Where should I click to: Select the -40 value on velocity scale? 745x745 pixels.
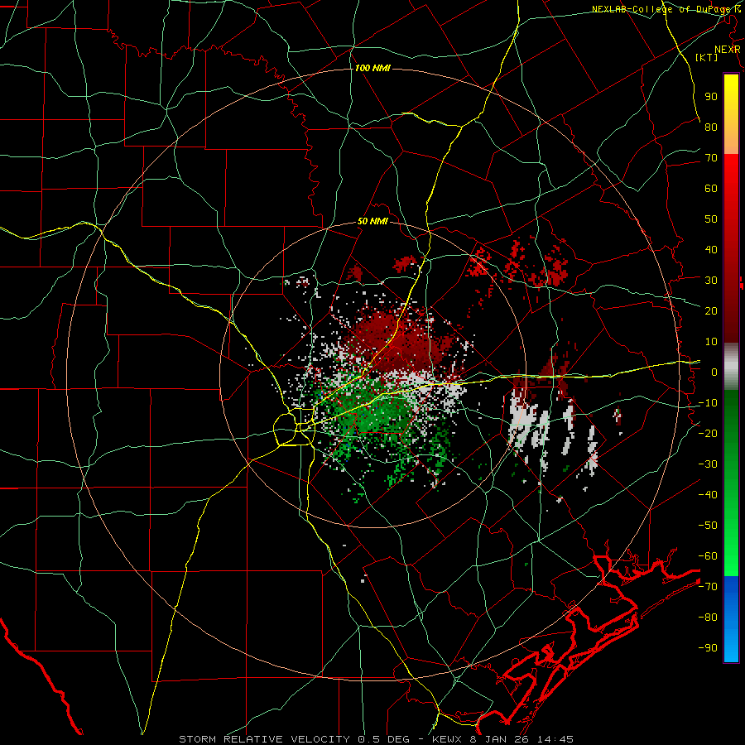pyautogui.click(x=708, y=495)
